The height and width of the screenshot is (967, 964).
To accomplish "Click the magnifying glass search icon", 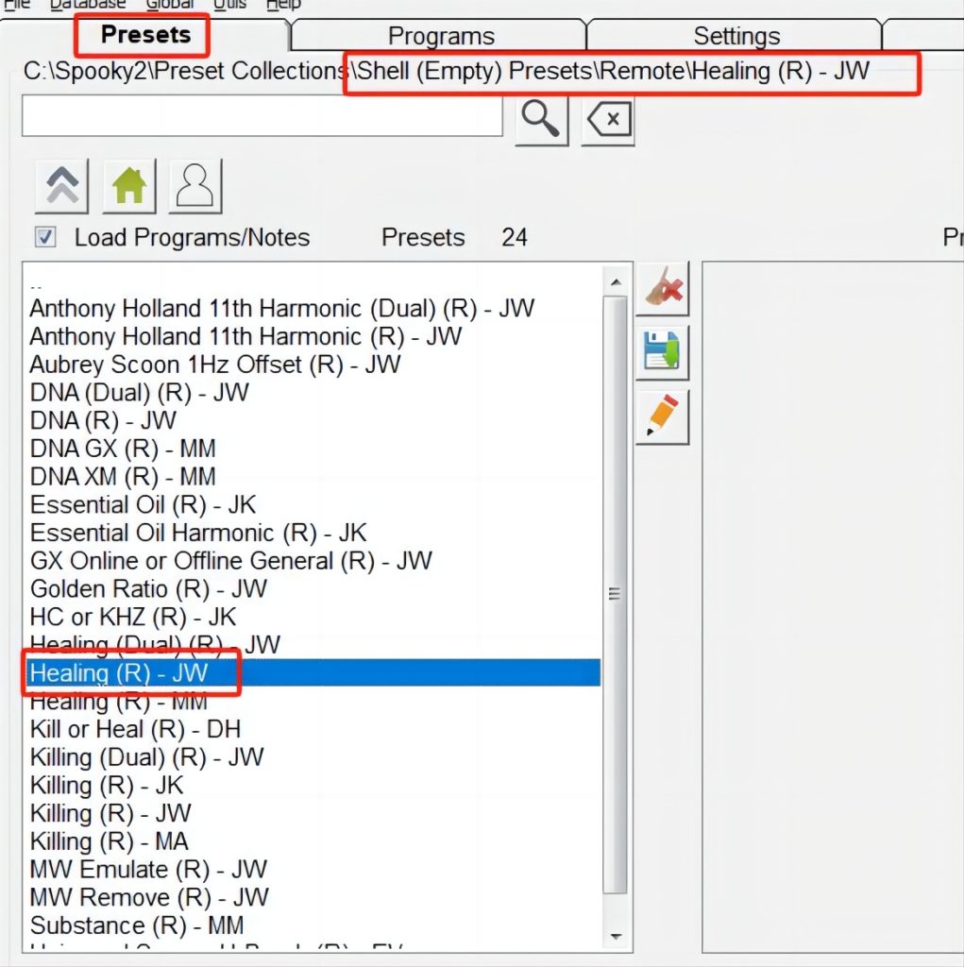I will (541, 121).
